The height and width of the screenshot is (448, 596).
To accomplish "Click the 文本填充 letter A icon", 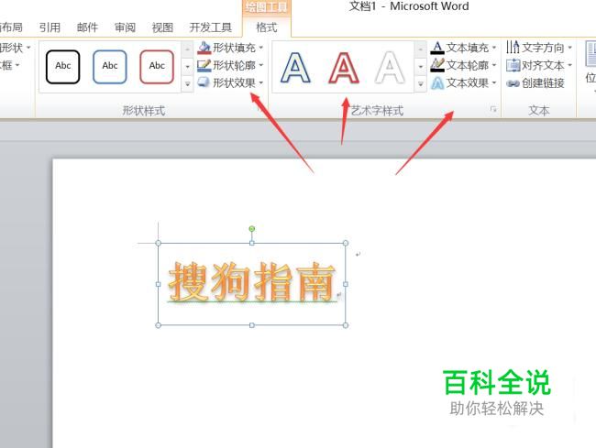I will tap(437, 48).
